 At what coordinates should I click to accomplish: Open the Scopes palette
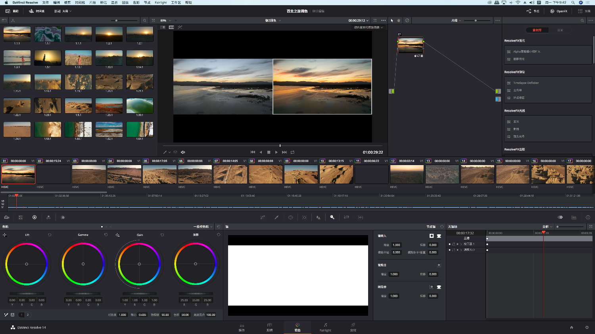[x=574, y=217]
